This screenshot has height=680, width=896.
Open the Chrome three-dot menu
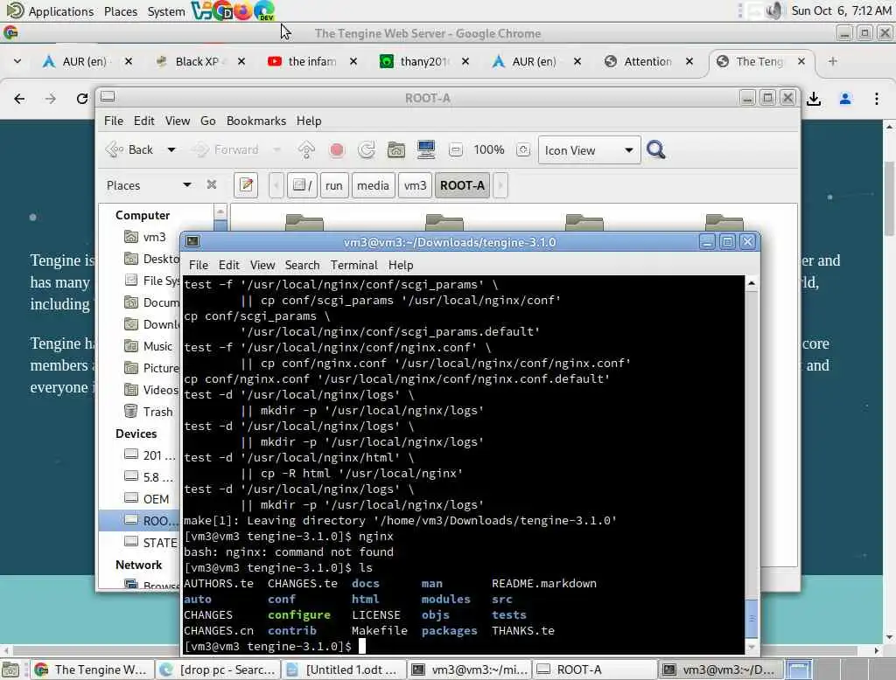[877, 99]
